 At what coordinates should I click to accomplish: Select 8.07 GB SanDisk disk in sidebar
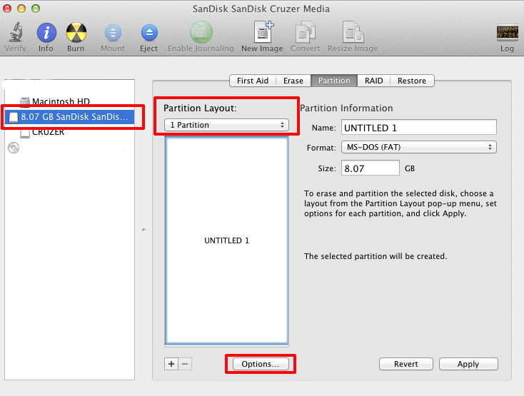[69, 117]
